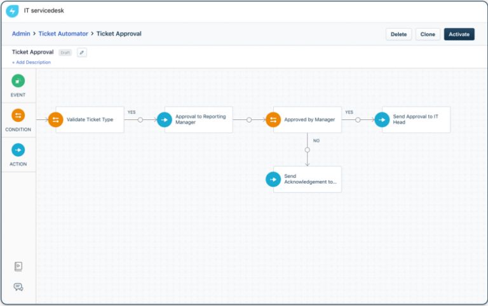Screen dimensions: 488x306
Task: Click the Send Approval to IT Head icon
Action: click(x=382, y=119)
